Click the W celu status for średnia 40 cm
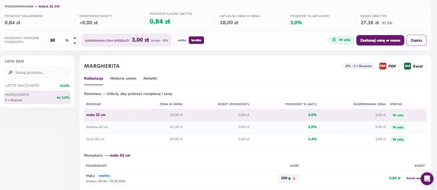 click(x=398, y=127)
